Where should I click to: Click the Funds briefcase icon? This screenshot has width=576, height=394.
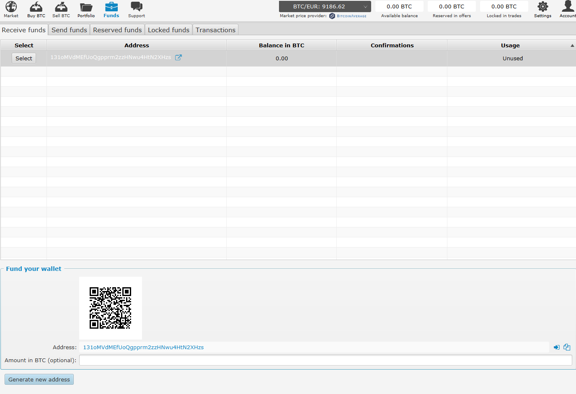[111, 7]
